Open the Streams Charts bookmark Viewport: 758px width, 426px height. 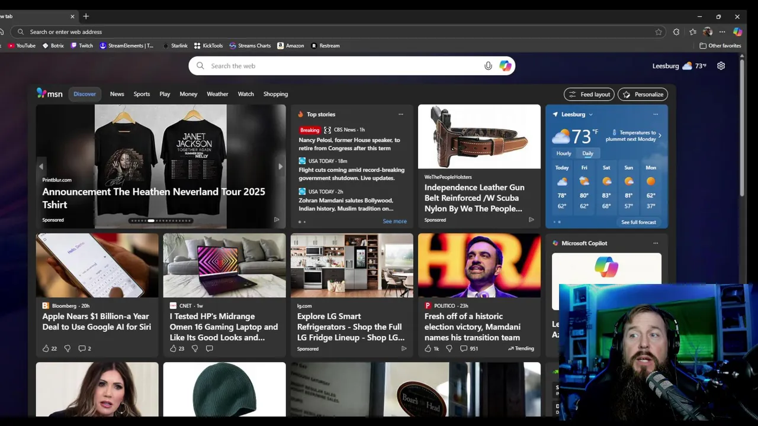click(250, 46)
